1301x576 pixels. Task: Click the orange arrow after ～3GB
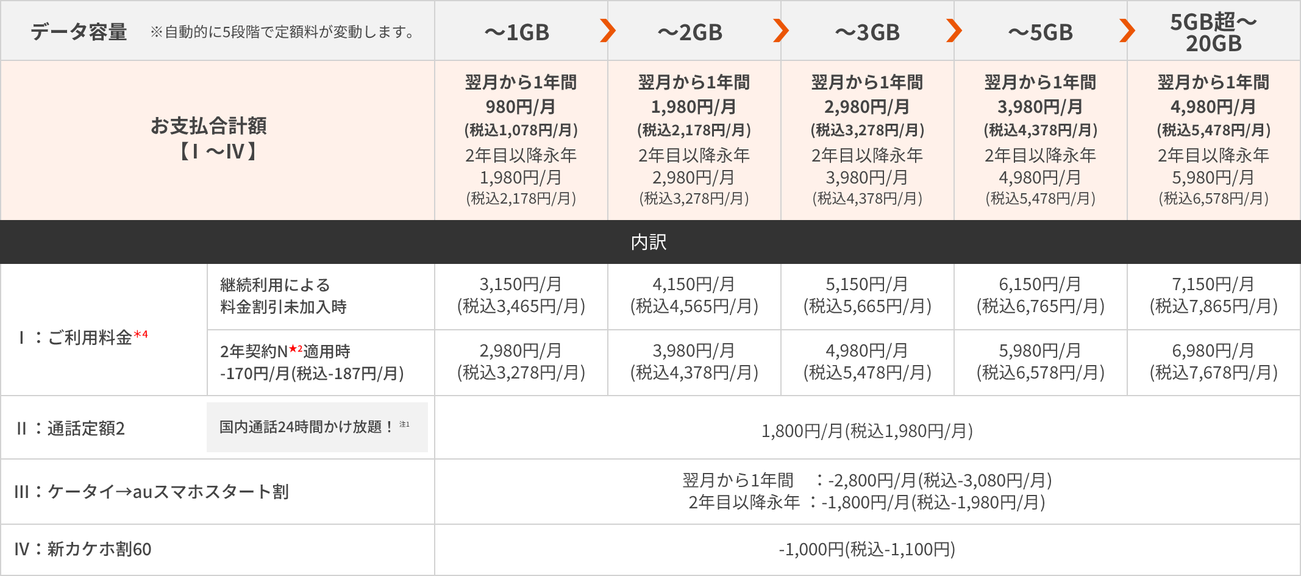[954, 30]
